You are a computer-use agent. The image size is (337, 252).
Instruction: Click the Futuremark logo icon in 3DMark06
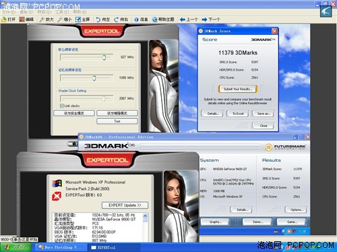(268, 147)
